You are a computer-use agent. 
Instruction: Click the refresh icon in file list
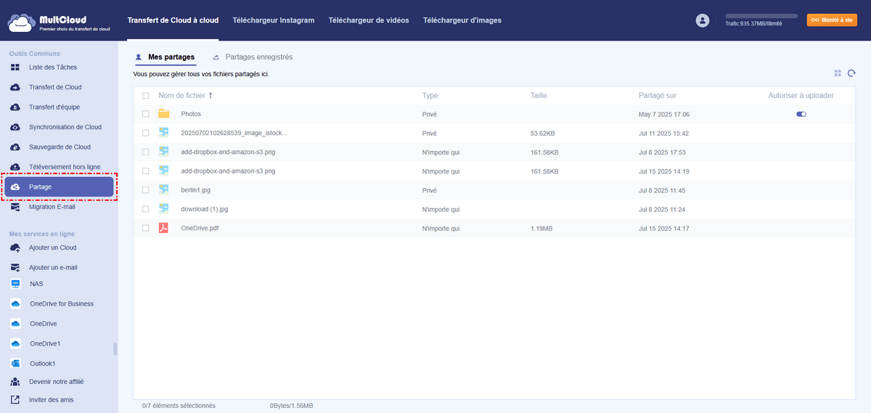(x=851, y=73)
